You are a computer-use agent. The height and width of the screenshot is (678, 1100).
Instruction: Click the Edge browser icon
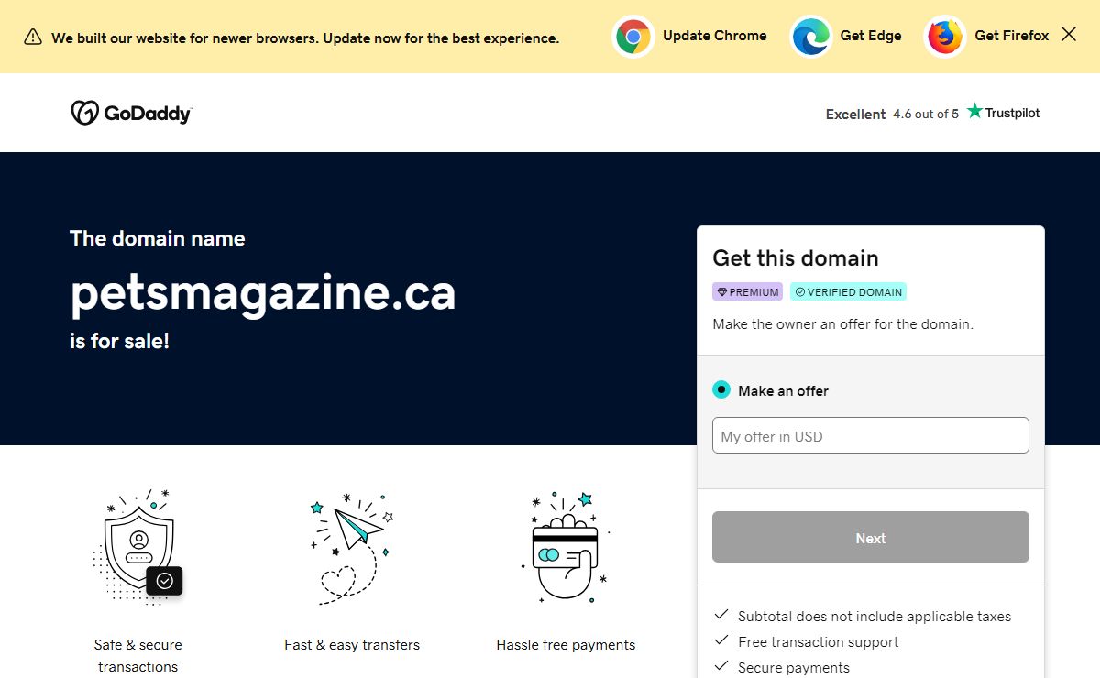pos(811,37)
